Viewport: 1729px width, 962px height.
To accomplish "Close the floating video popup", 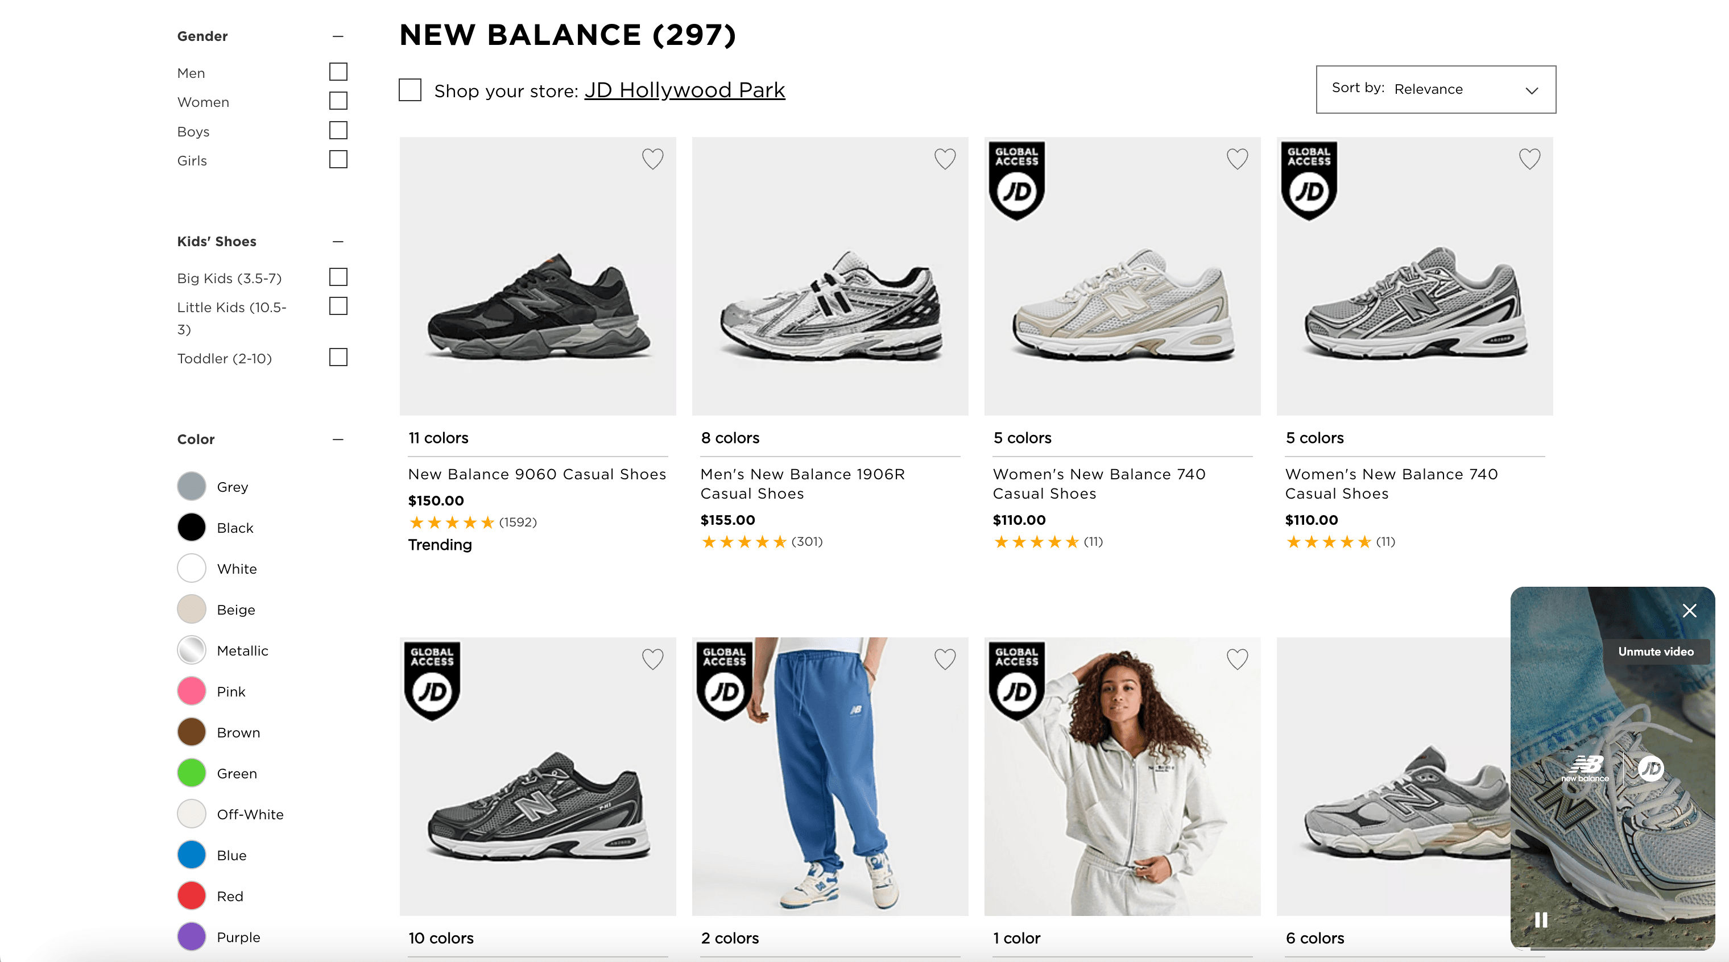I will [x=1689, y=611].
